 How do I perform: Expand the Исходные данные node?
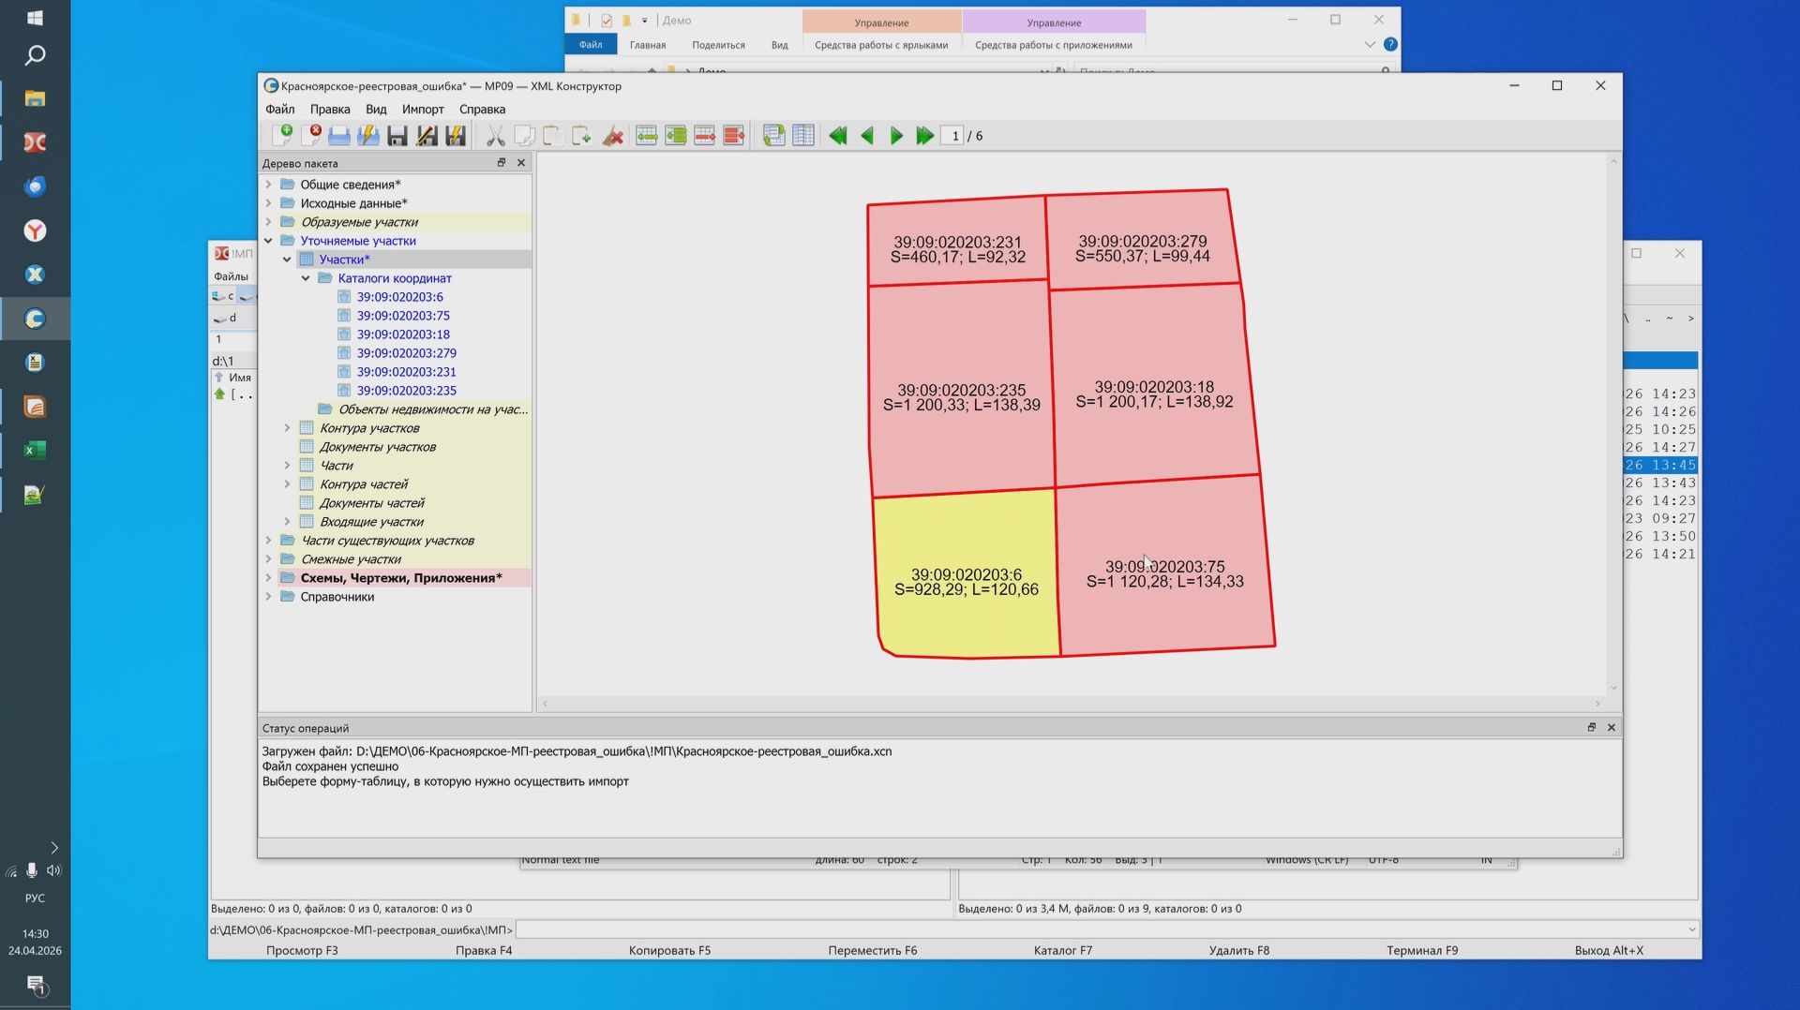(x=269, y=203)
